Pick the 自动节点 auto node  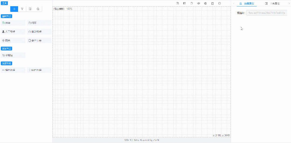[x=39, y=32]
